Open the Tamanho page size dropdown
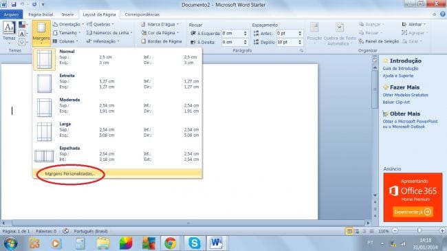 click(67, 33)
